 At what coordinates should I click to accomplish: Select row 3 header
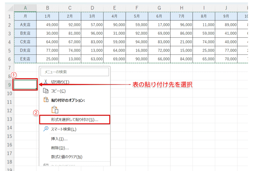[9, 33]
